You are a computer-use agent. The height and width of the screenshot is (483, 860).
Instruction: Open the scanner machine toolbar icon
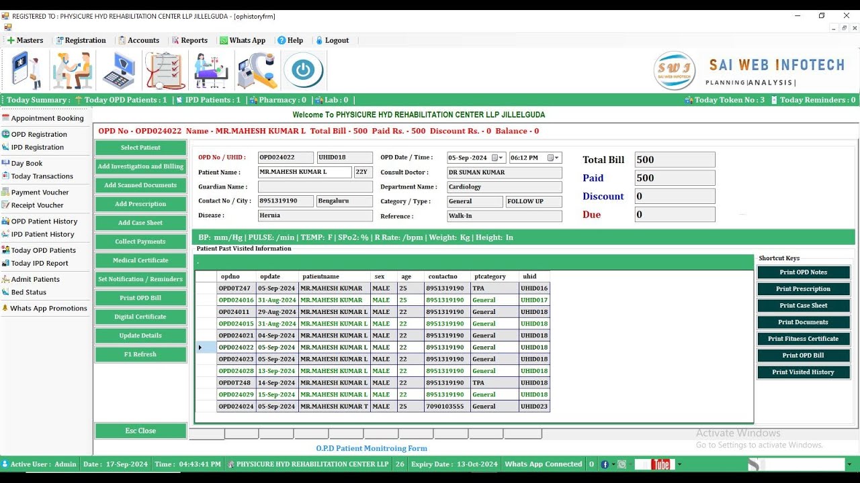[x=257, y=70]
